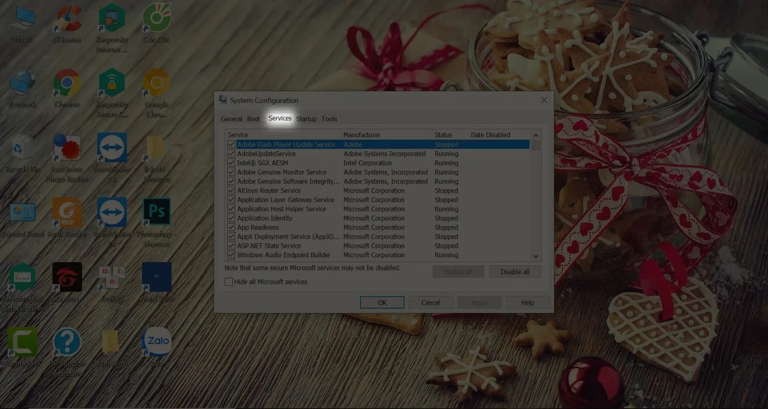This screenshot has width=768, height=409.
Task: Select the An toan giao dich icon
Action: coord(22,288)
